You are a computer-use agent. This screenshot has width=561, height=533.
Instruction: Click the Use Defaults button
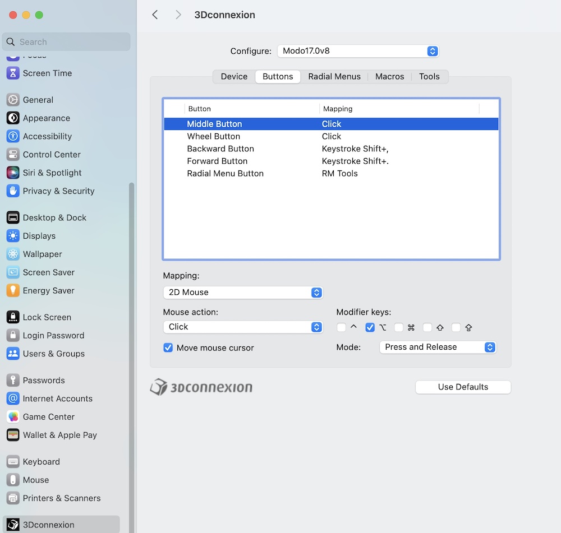pos(463,387)
